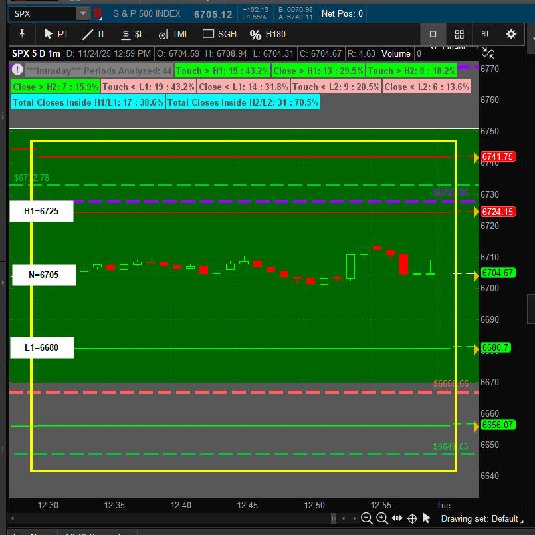This screenshot has height=535, width=535.
Task: Select the B180 percent tool
Action: click(267, 34)
